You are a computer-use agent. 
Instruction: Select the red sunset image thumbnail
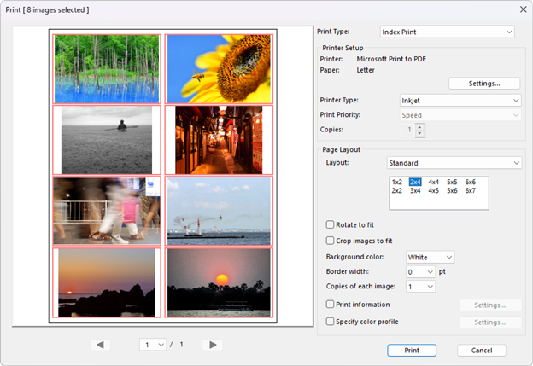pos(219,282)
